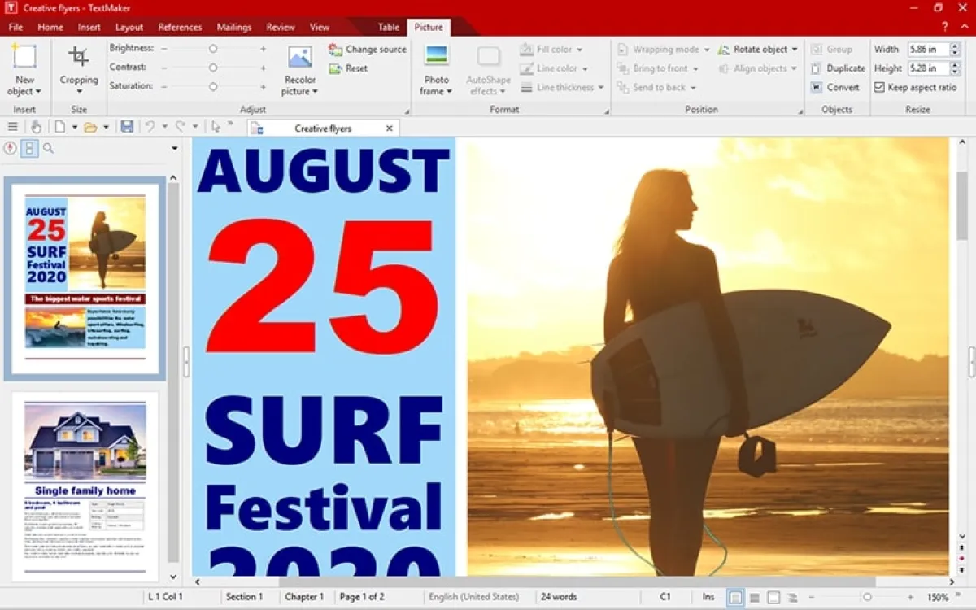Click the zoom in plus in status bar
Viewport: 976px width, 610px height.
pos(910,597)
